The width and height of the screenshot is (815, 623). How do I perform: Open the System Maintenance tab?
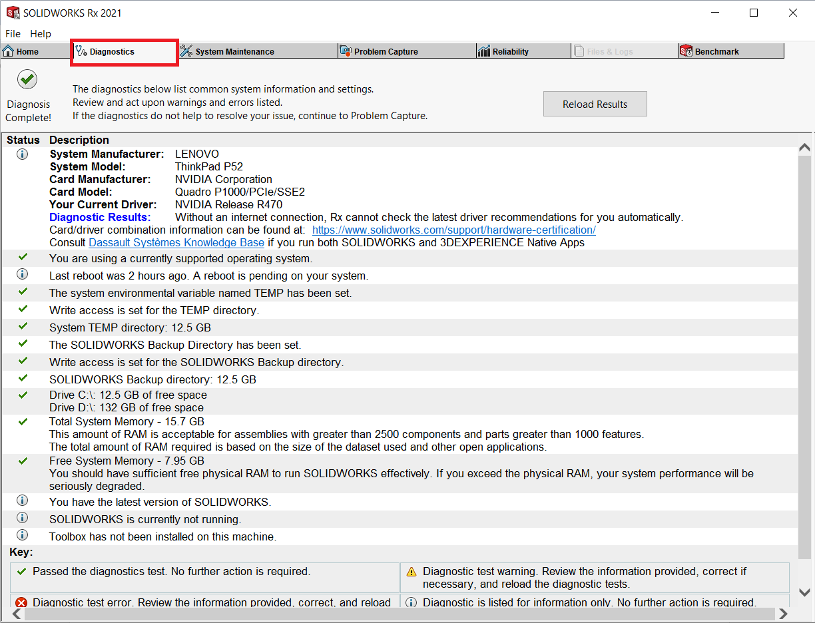[x=258, y=51]
